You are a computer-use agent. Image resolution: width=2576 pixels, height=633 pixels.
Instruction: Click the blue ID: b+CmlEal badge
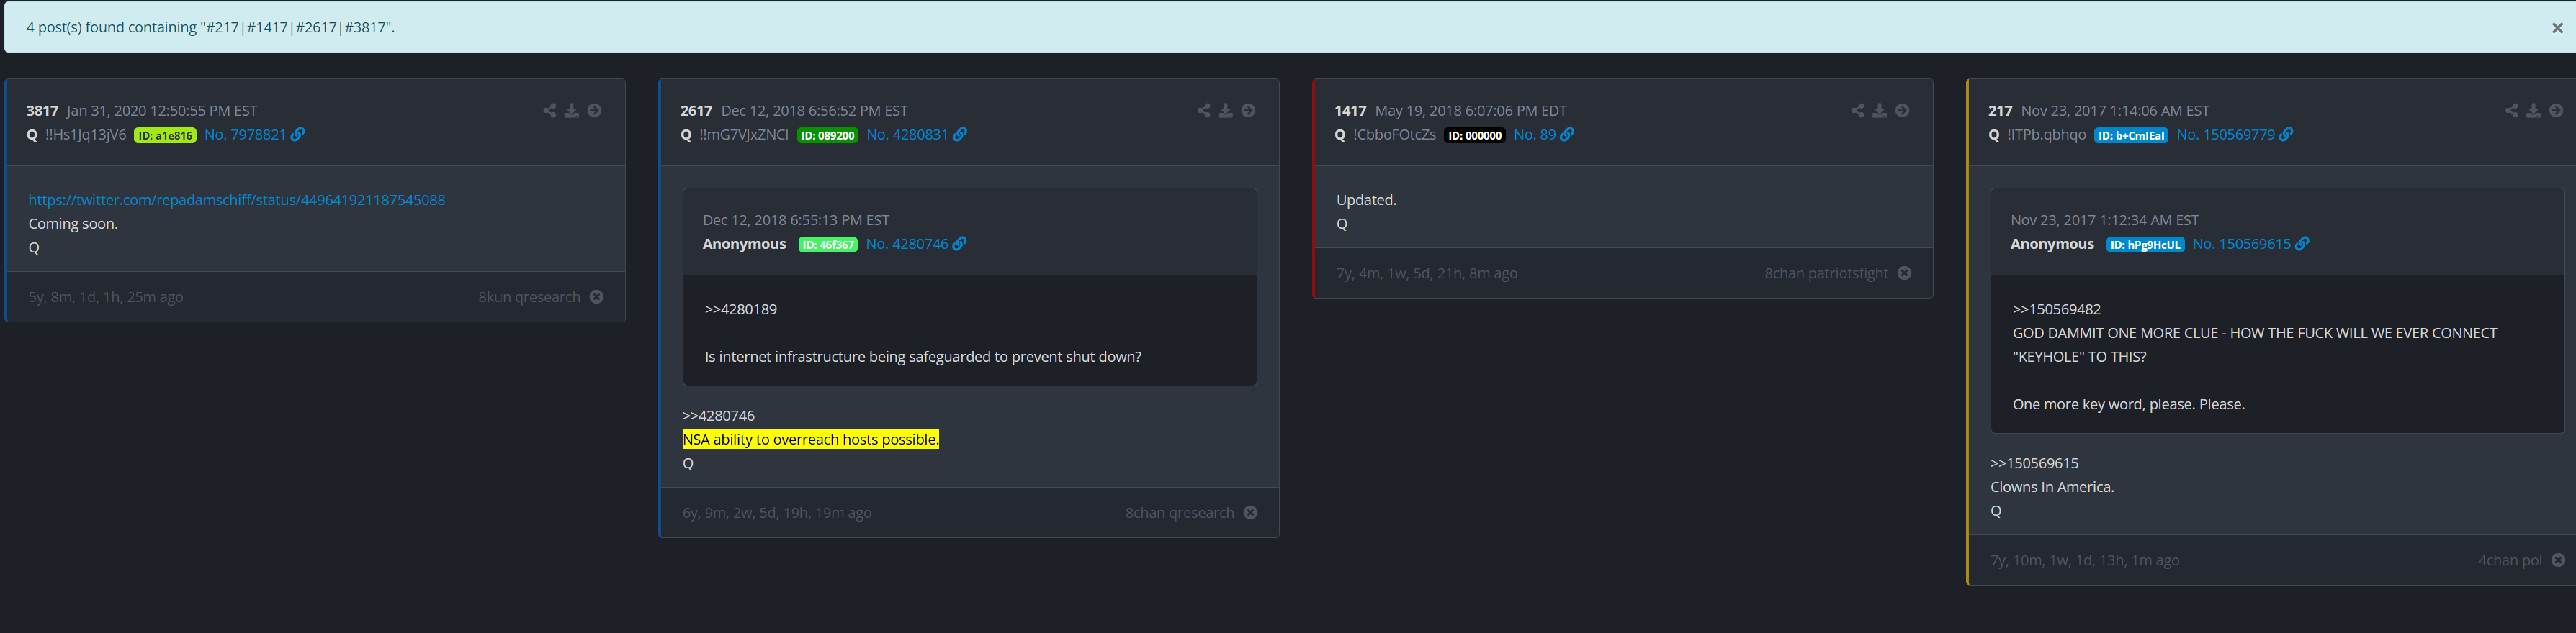click(x=2131, y=136)
